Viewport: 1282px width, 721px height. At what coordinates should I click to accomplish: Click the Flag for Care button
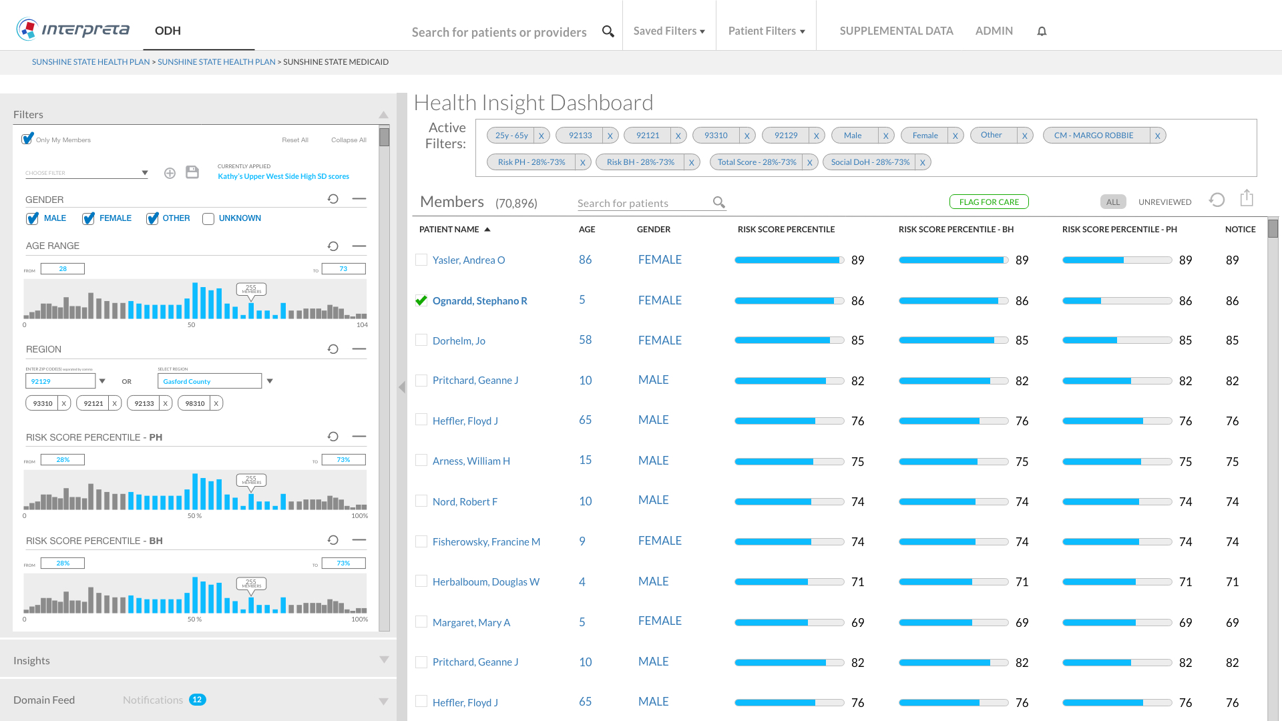(989, 202)
